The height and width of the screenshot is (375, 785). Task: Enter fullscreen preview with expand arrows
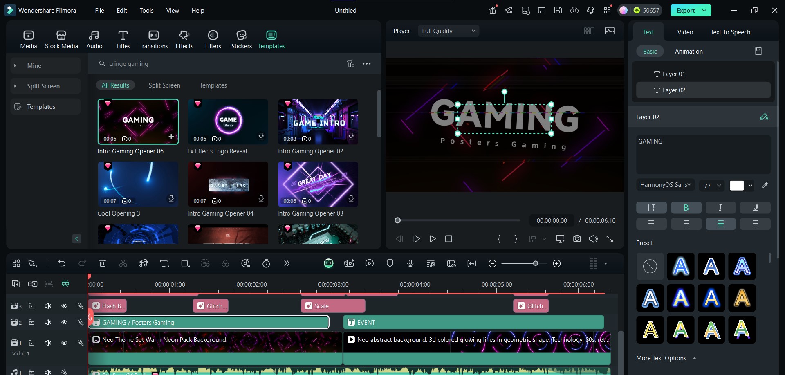(610, 238)
